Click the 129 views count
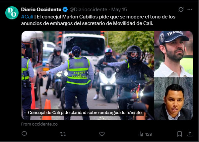The image size is (199, 142). tap(149, 134)
